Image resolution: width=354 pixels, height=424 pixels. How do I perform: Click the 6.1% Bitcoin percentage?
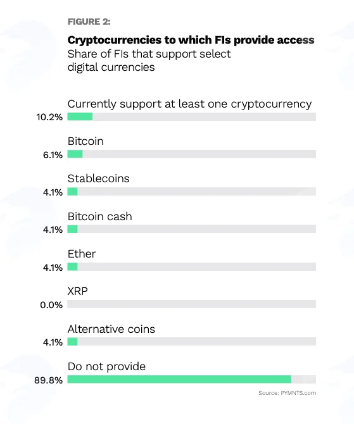pos(53,155)
